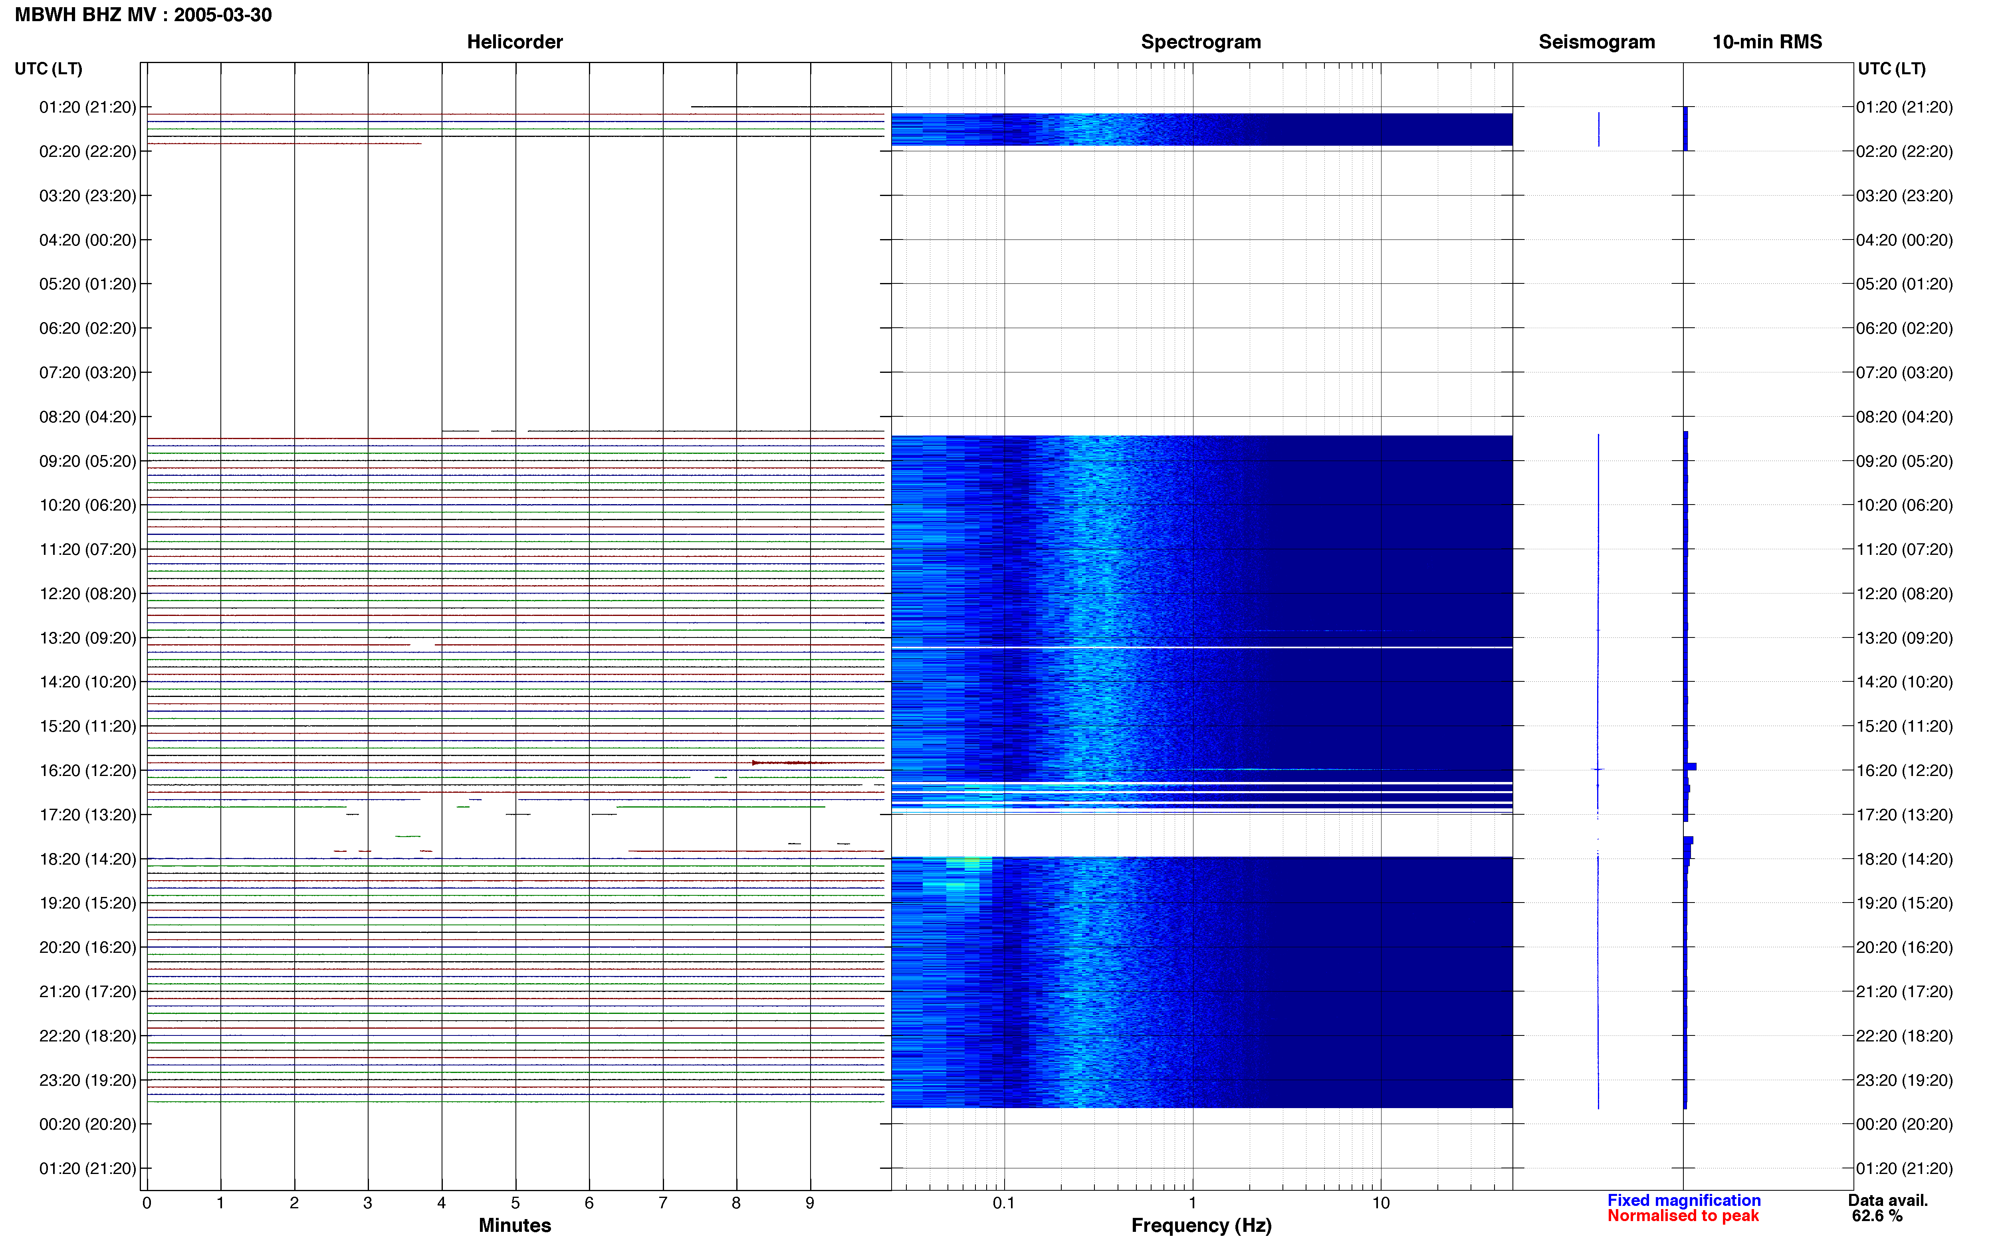
Task: Click minute tick 2 on Helicorder axis
Action: coord(294,1203)
